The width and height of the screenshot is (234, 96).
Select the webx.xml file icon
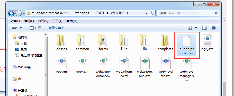pos(82,63)
